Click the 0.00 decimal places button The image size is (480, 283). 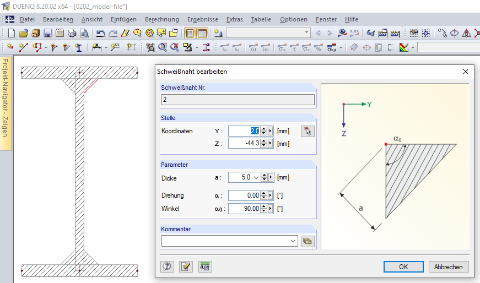point(205,267)
